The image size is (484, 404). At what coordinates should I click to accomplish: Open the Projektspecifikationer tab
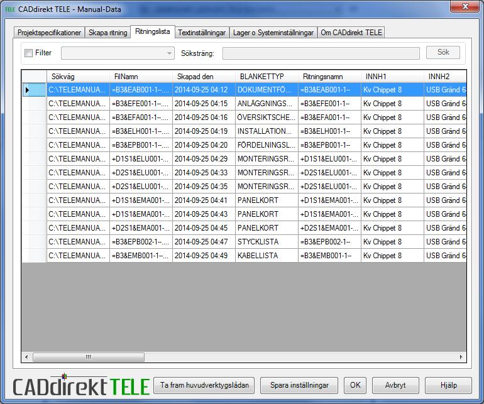pos(49,33)
